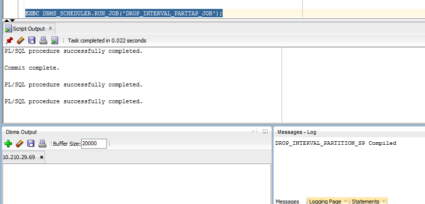The image size is (425, 204).
Task: Save the Script Output results
Action: [32, 41]
